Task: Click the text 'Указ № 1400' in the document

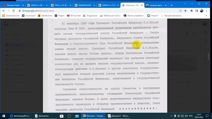Action: tap(76, 28)
